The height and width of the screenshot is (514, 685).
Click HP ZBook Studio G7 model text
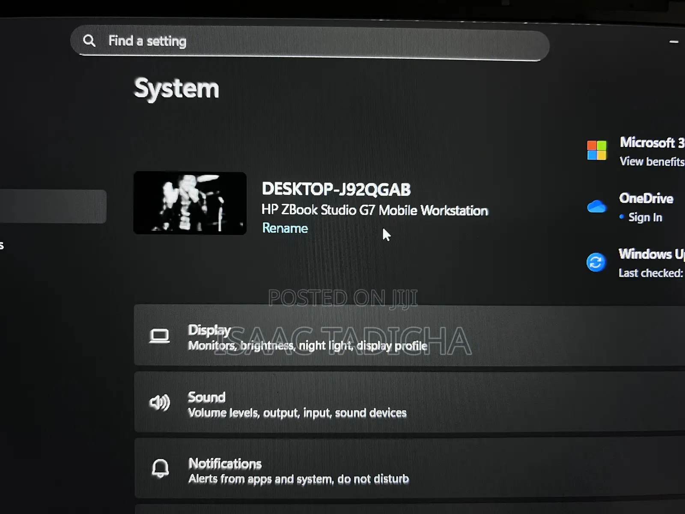coord(375,210)
